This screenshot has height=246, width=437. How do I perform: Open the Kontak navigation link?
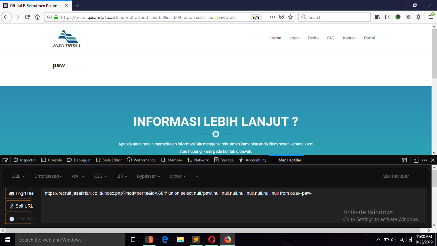pos(349,38)
